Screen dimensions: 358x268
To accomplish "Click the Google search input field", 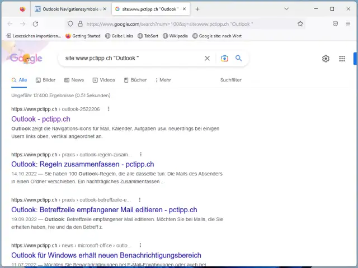I will click(133, 58).
